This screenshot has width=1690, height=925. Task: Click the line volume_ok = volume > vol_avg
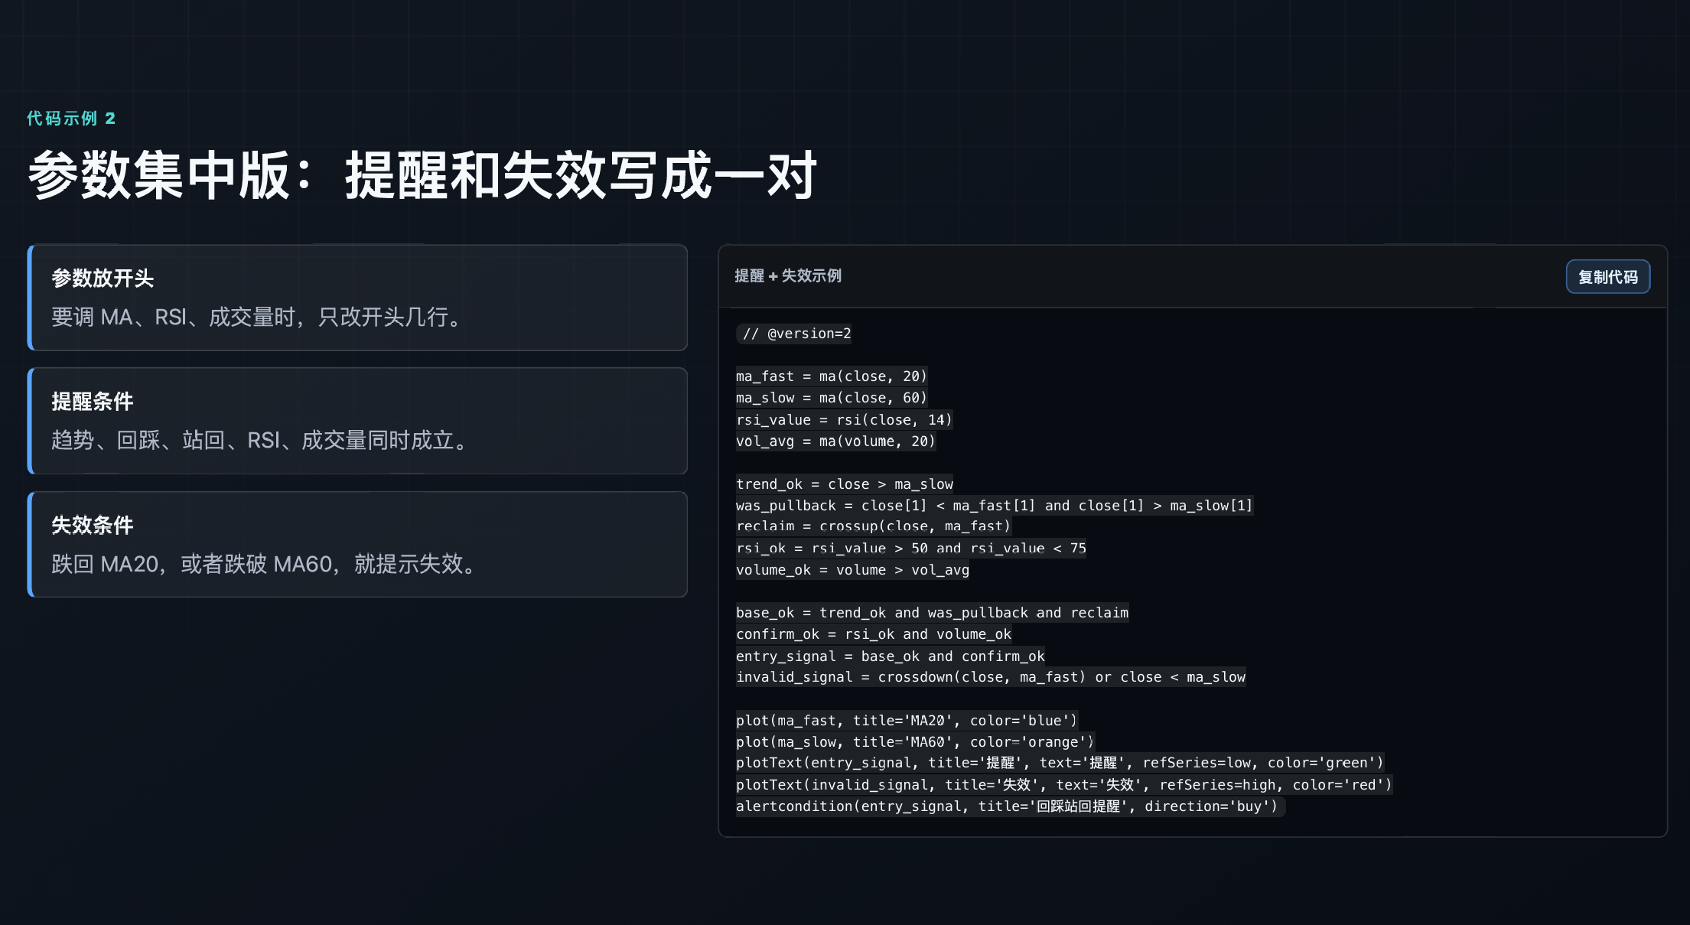[x=853, y=570]
